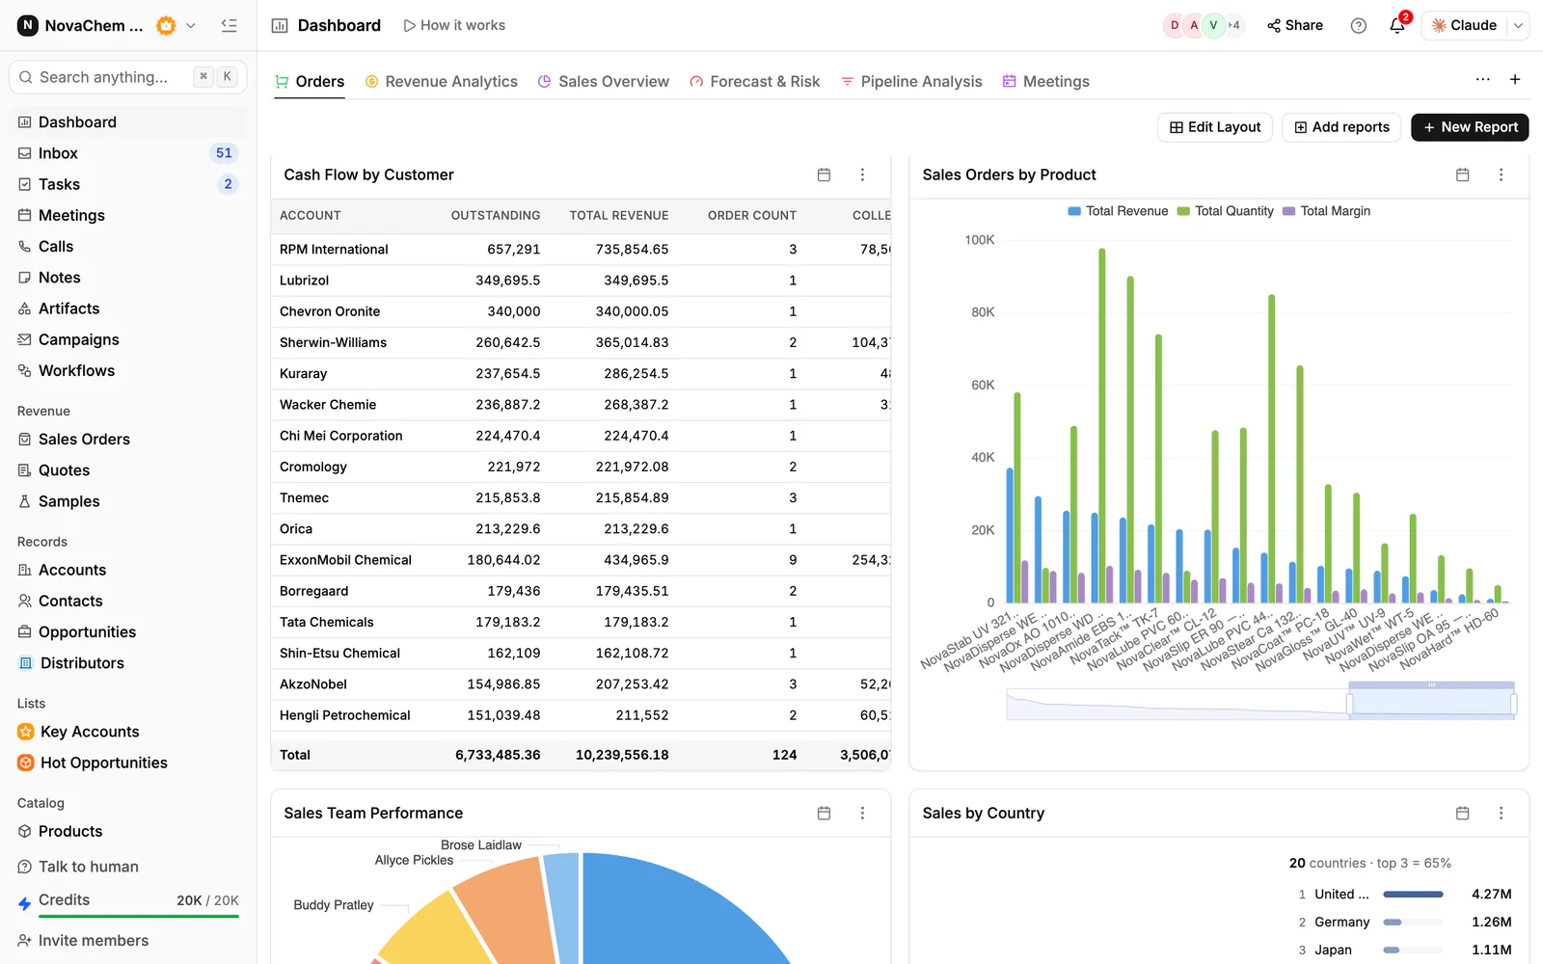Open Accounts under Records
1543x964 pixels.
tap(127, 570)
